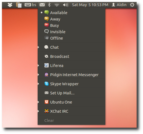Expand the XChat IRC arrow

[39, 111]
